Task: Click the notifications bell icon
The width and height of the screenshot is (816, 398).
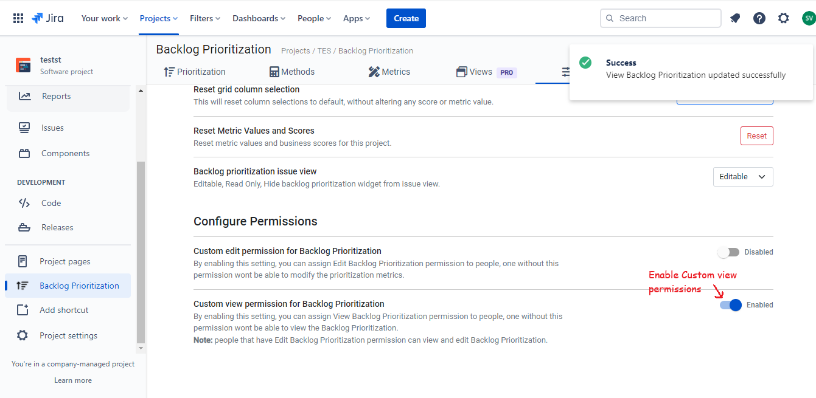Action: pyautogui.click(x=735, y=18)
